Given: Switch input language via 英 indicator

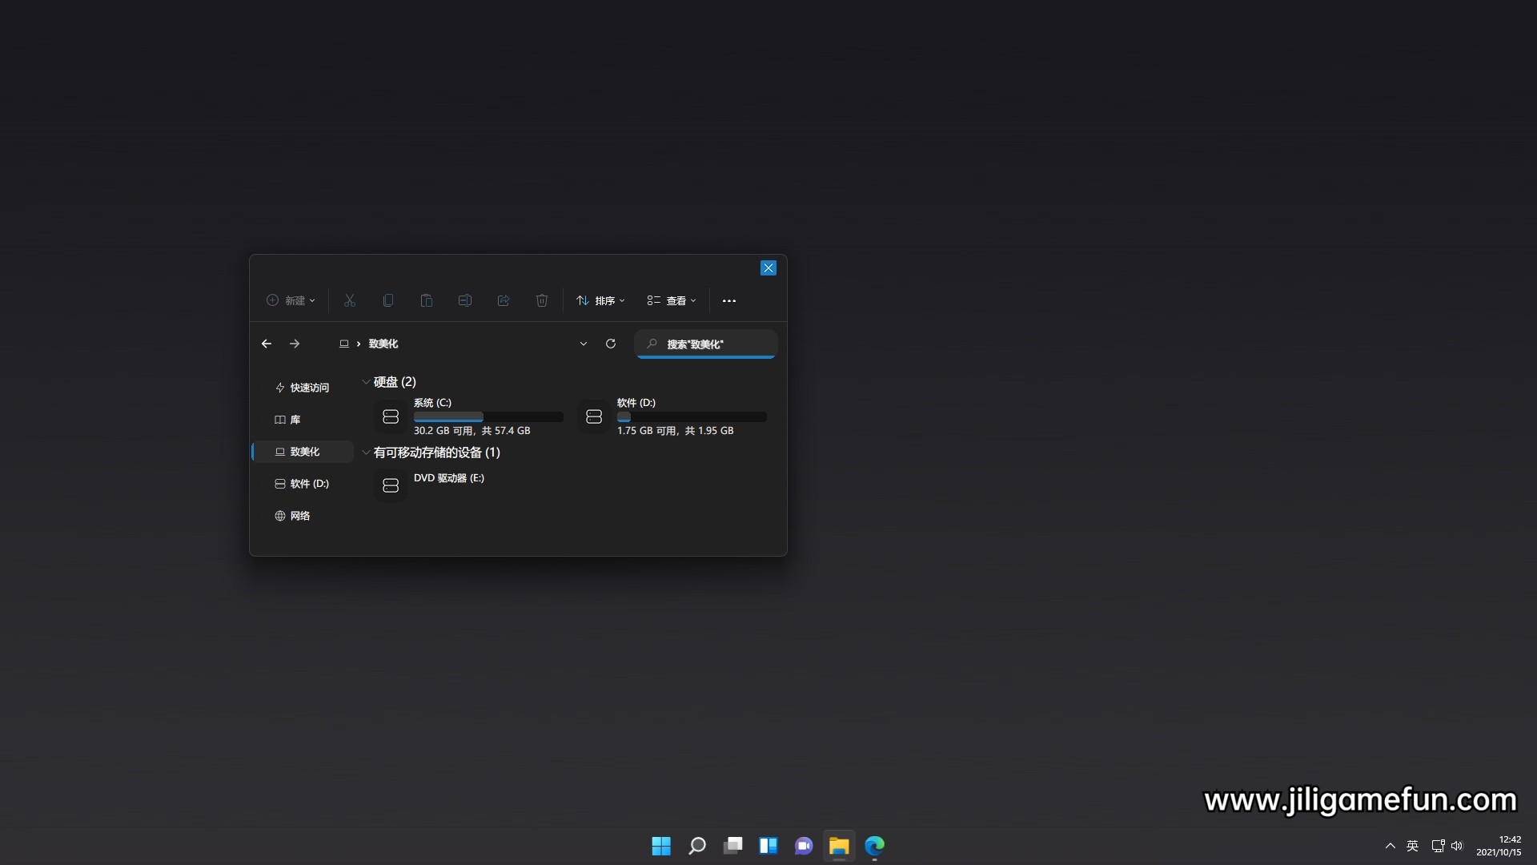Looking at the screenshot, I should (x=1413, y=846).
